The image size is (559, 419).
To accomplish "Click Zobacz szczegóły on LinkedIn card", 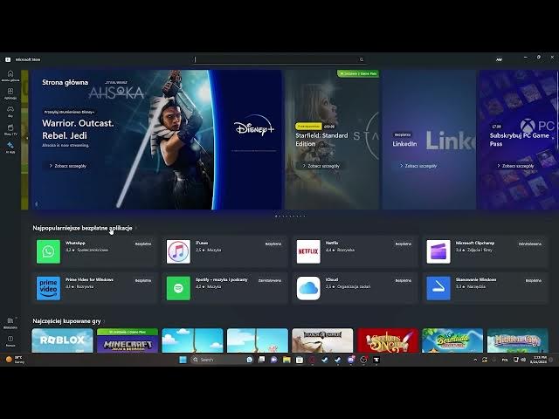I will coord(417,165).
